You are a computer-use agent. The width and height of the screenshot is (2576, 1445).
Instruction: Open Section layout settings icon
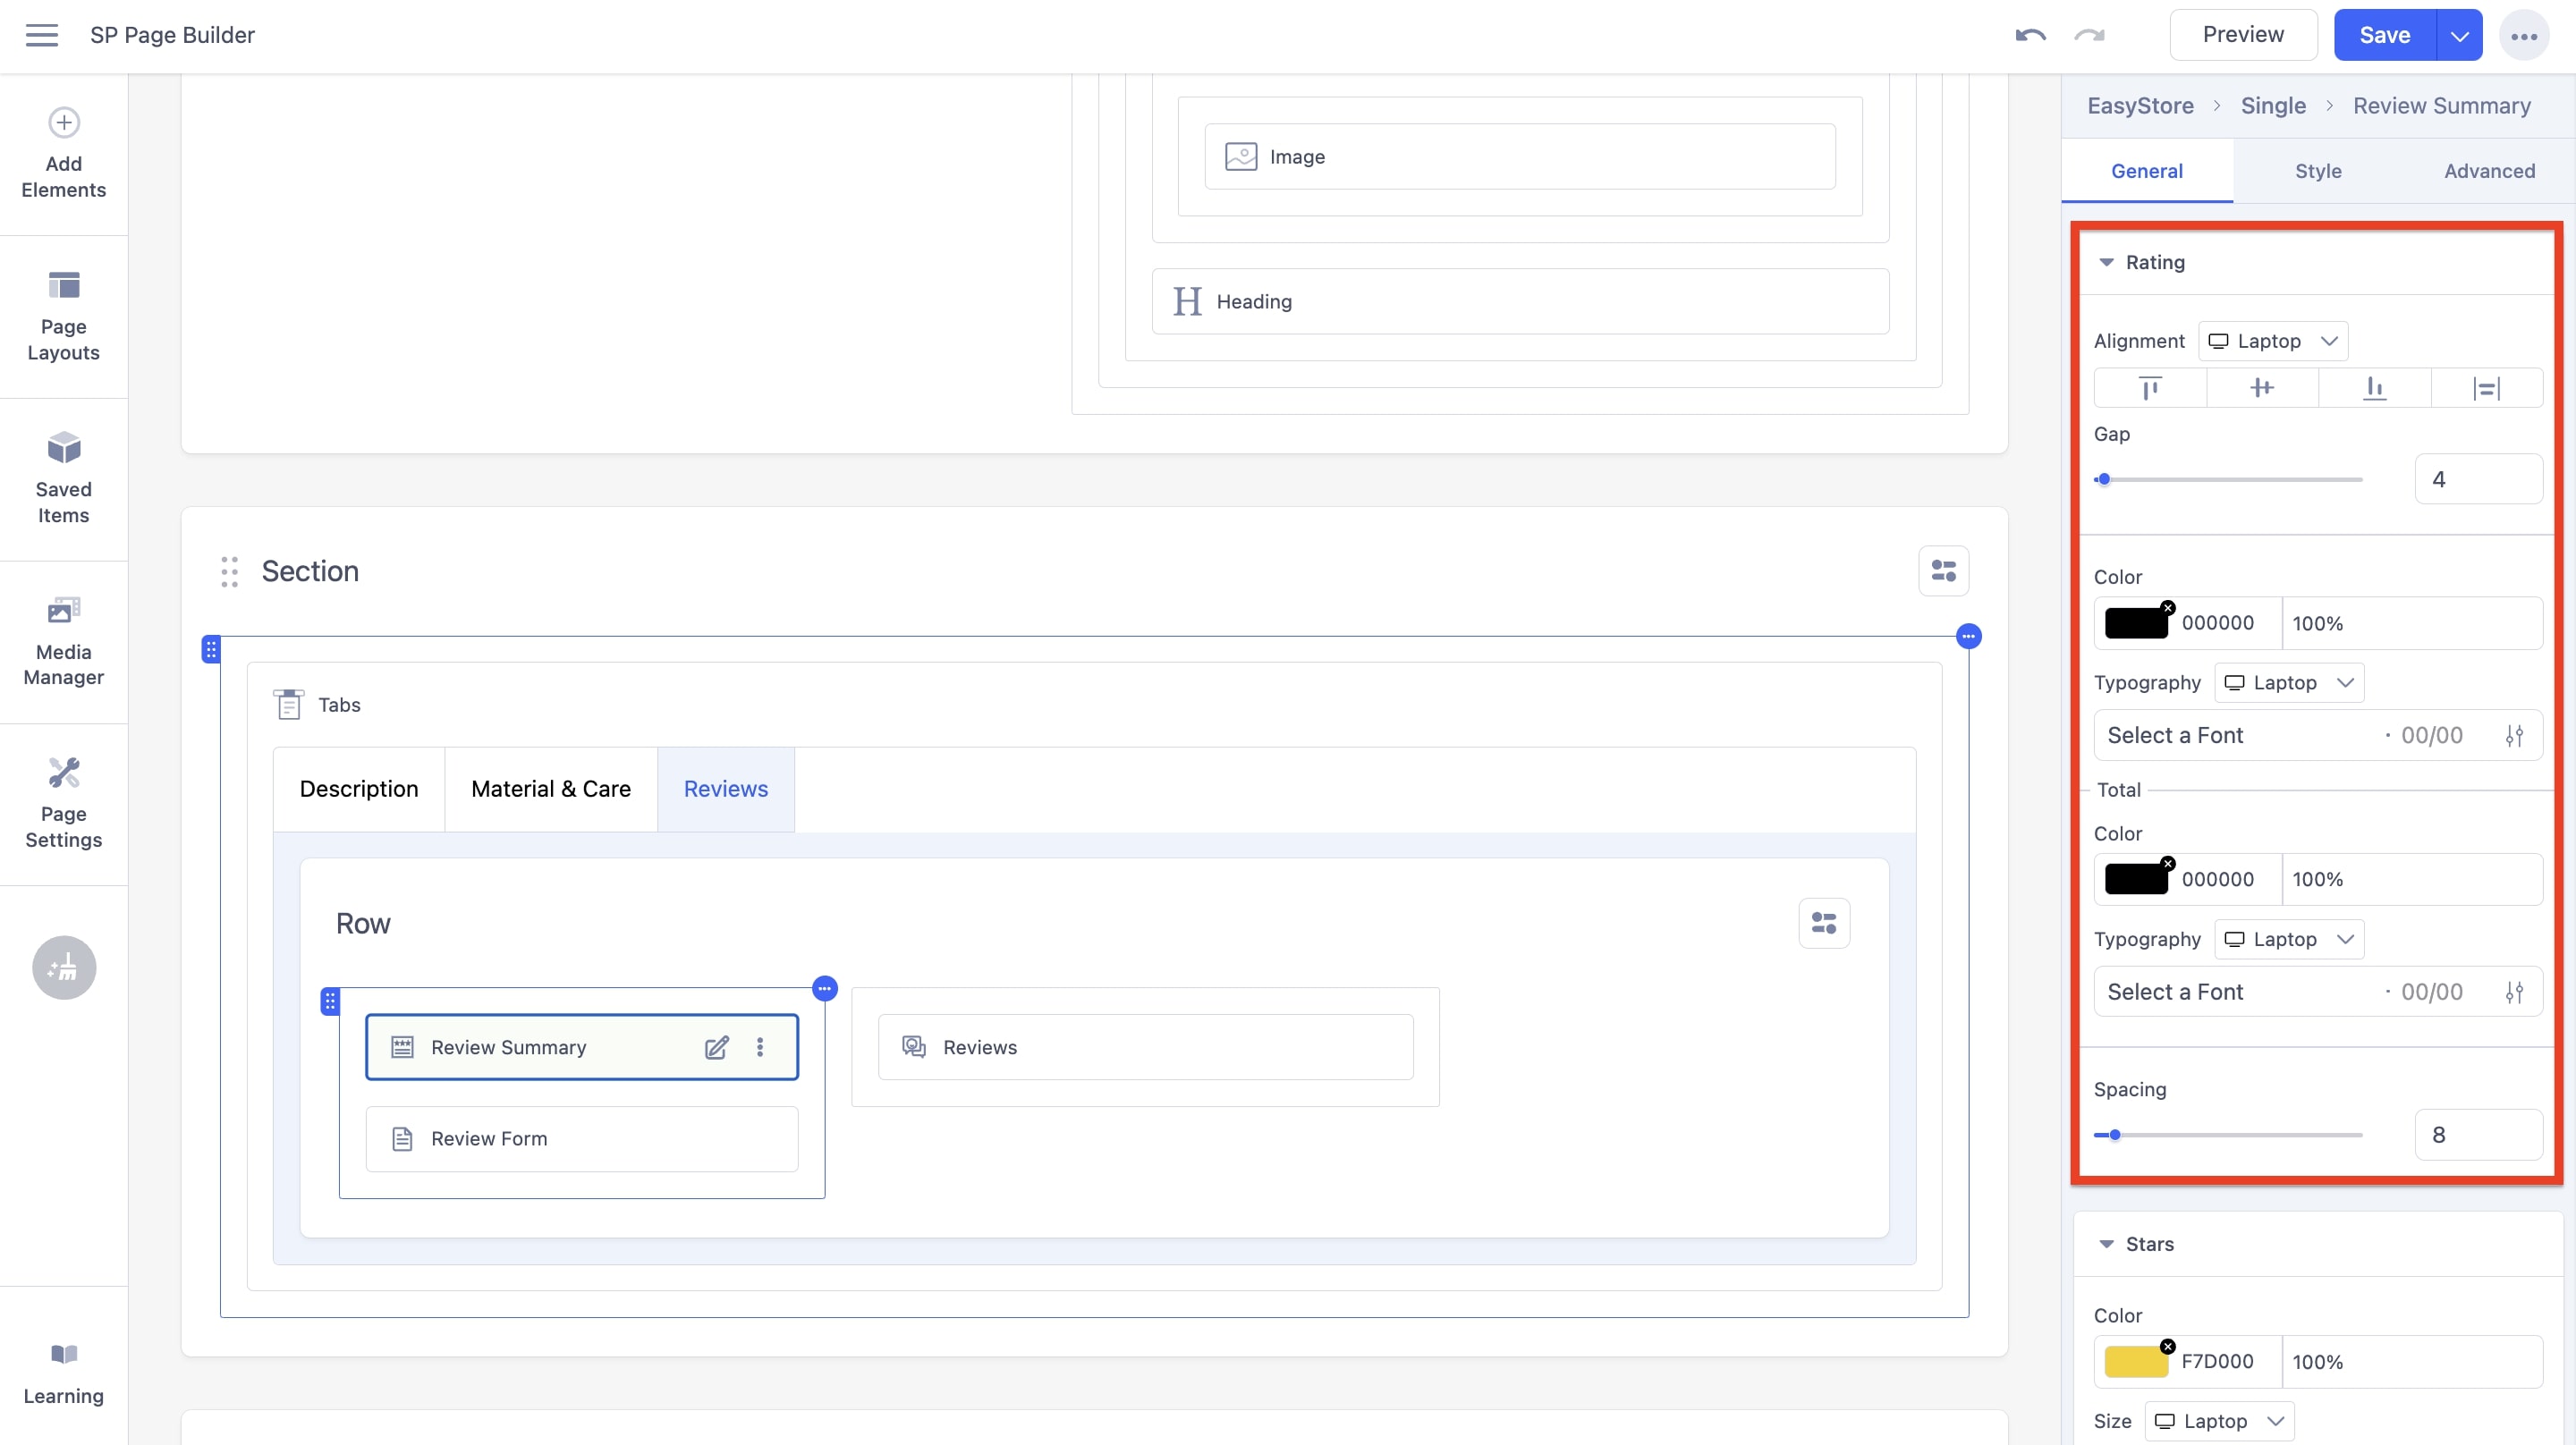[x=1943, y=571]
